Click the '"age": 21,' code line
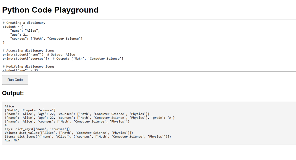The image size is (296, 160). click(x=19, y=35)
